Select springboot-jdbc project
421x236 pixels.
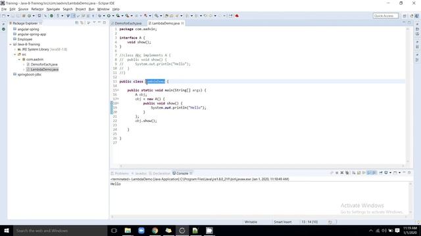tap(29, 75)
